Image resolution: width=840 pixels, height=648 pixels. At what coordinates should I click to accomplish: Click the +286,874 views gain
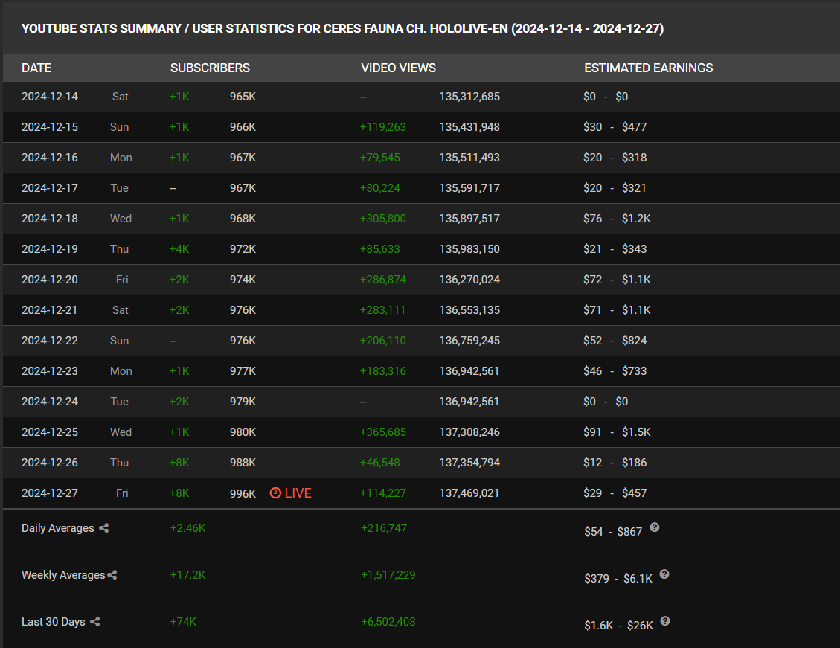click(x=382, y=280)
